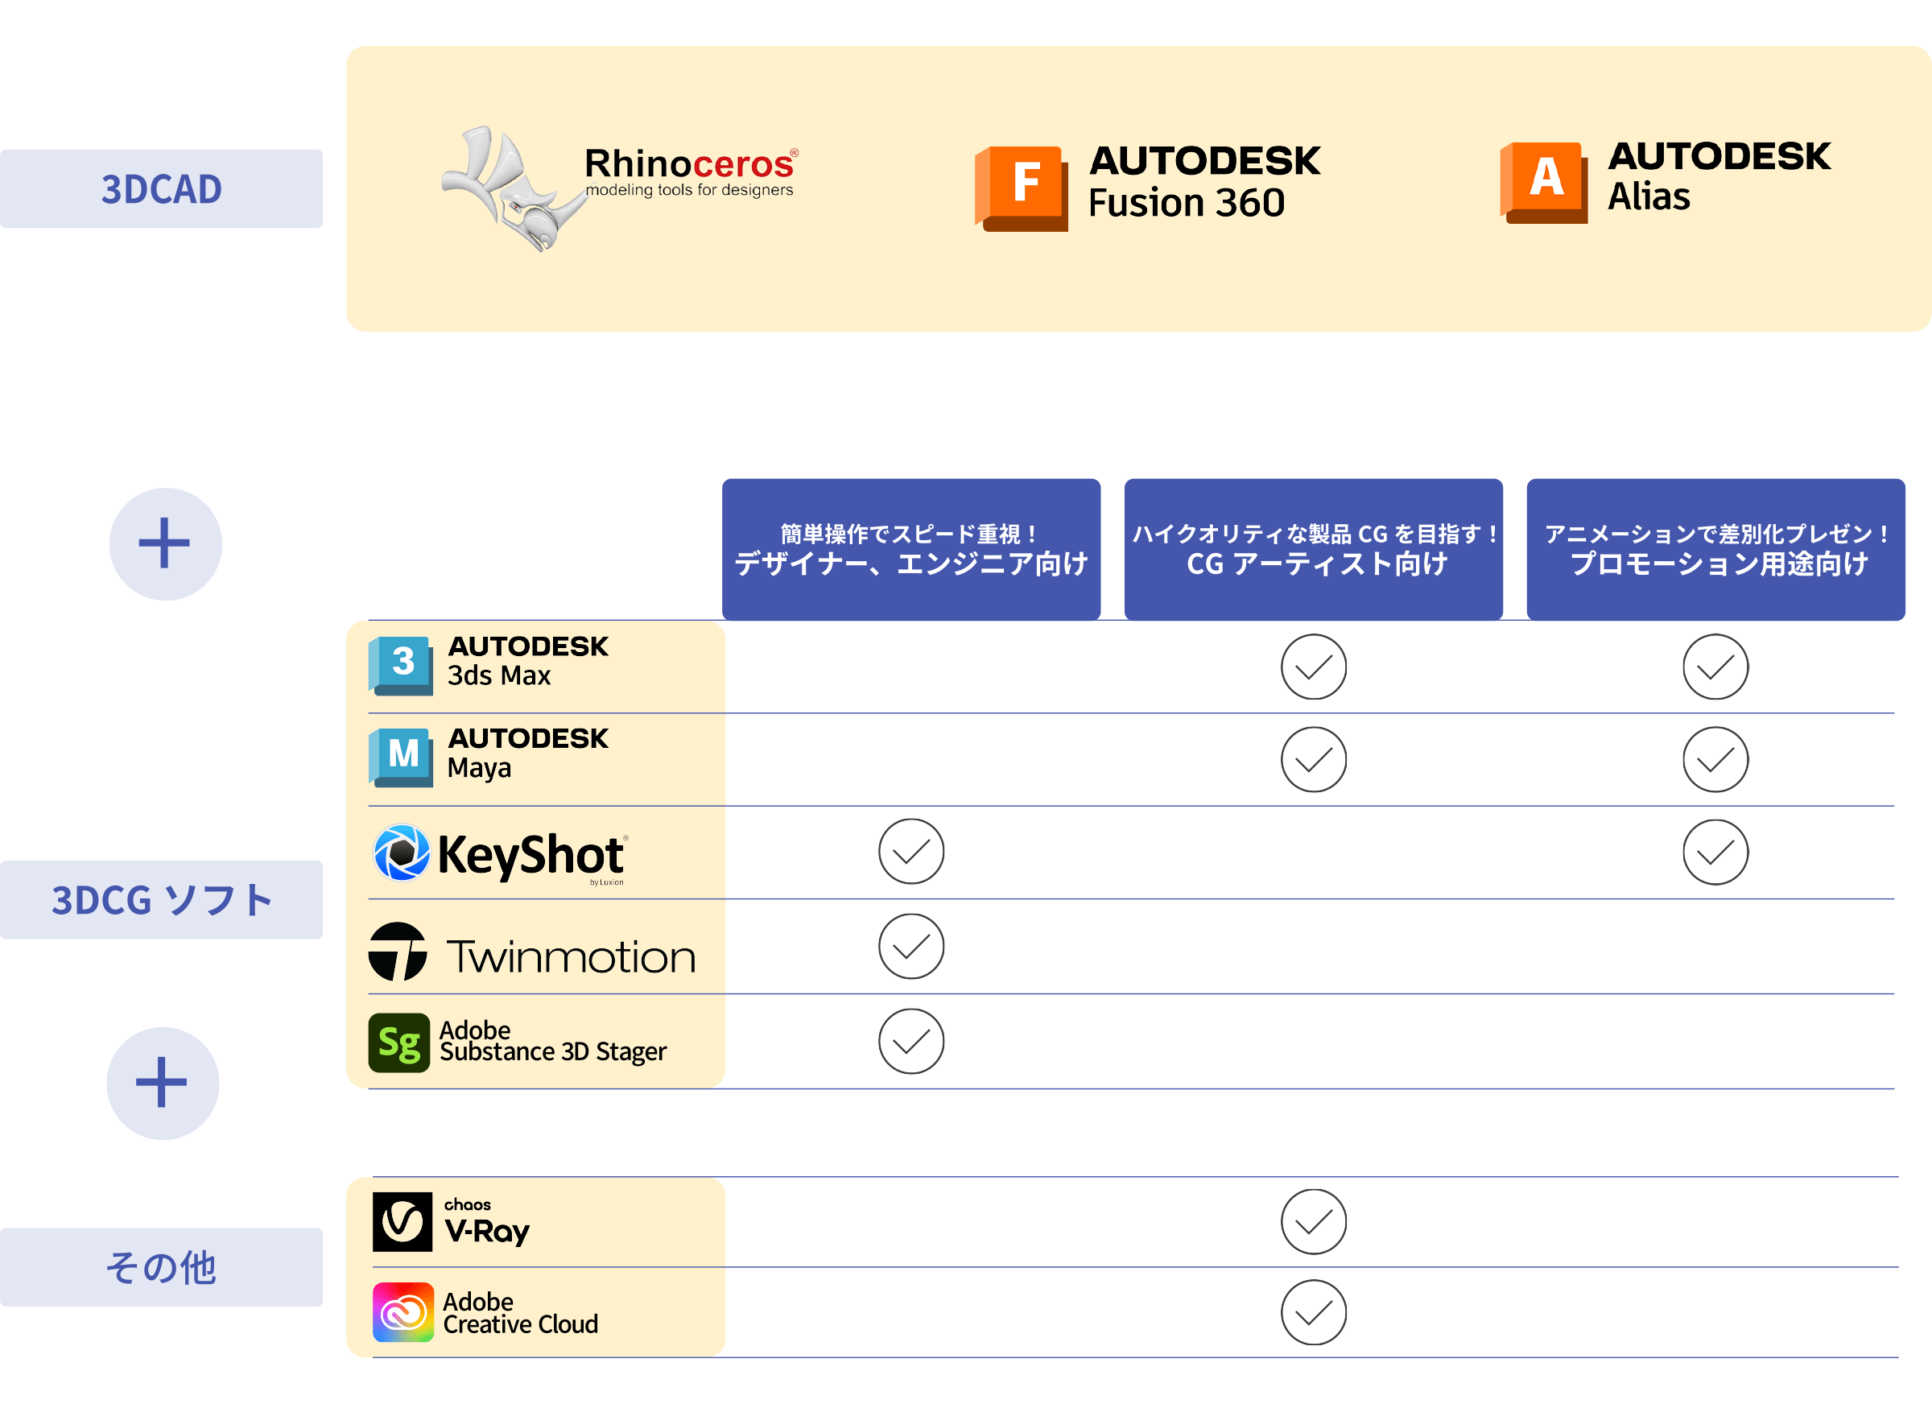Click plus circle above その他 label

(x=163, y=1084)
